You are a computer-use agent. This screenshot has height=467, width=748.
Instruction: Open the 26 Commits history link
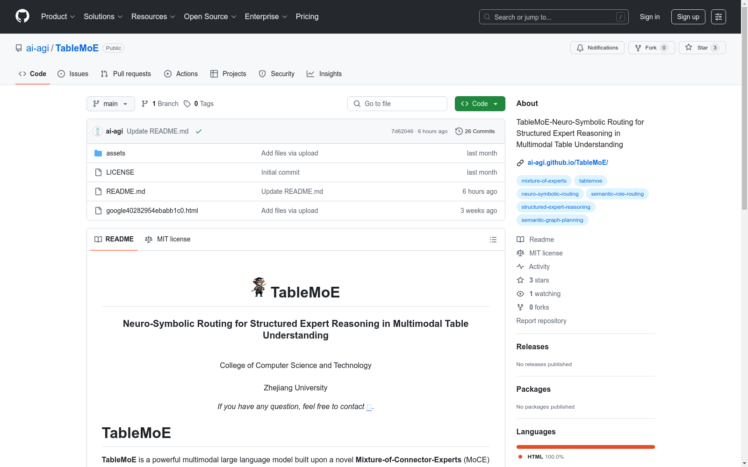tap(475, 131)
